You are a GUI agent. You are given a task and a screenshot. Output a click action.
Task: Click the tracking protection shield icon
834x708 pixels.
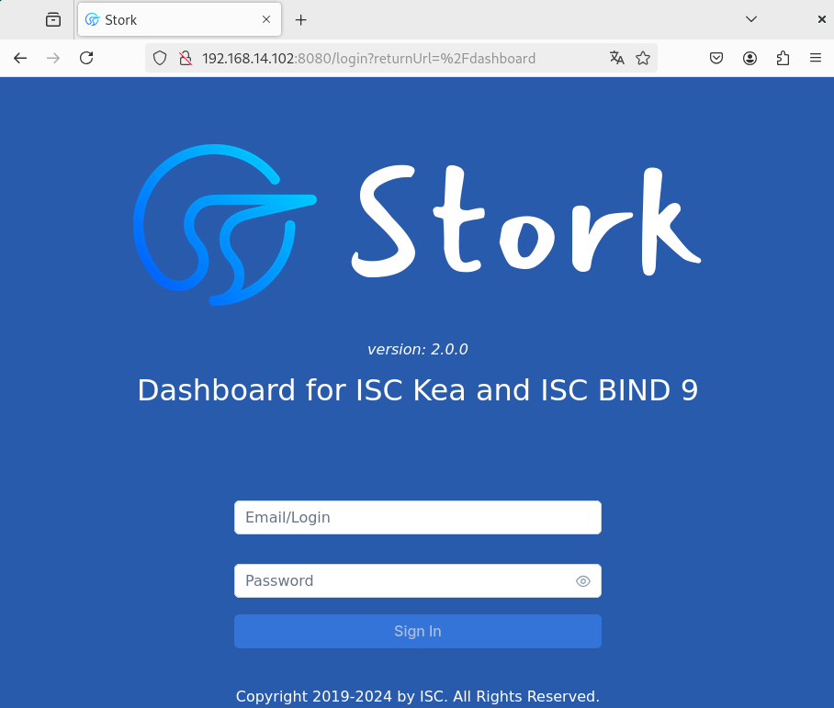pos(161,57)
